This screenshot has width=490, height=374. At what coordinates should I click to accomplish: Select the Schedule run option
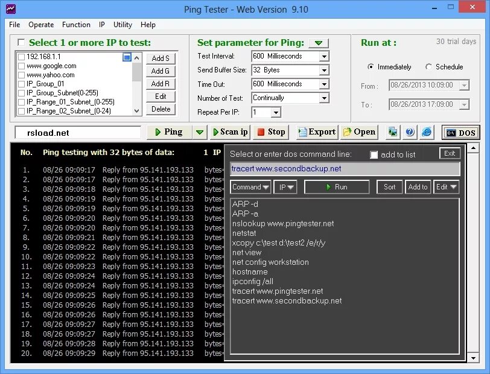tap(428, 66)
